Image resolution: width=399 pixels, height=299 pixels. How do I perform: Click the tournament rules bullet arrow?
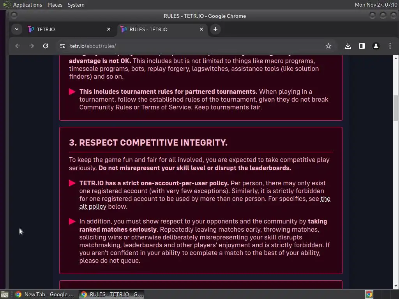[72, 91]
